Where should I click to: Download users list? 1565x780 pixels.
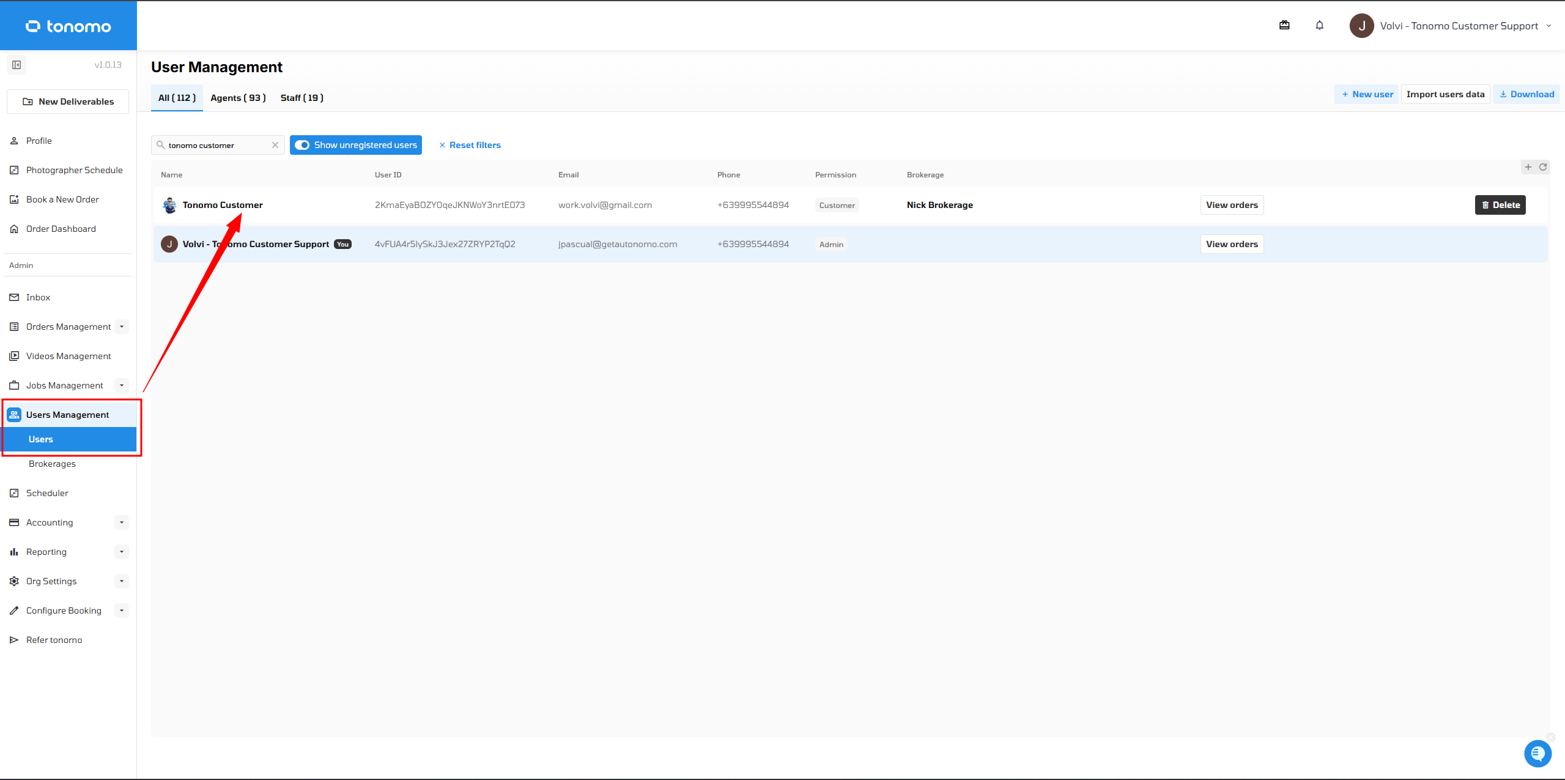pos(1526,94)
